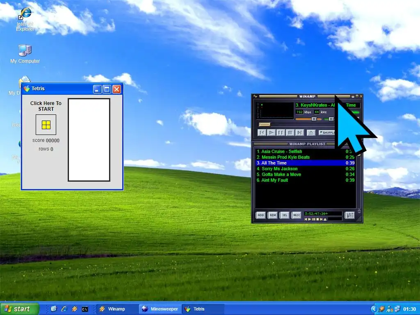Open the playlist REM menu button

273,215
